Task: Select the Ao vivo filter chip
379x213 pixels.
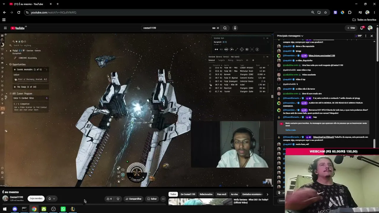Action: (234, 194)
